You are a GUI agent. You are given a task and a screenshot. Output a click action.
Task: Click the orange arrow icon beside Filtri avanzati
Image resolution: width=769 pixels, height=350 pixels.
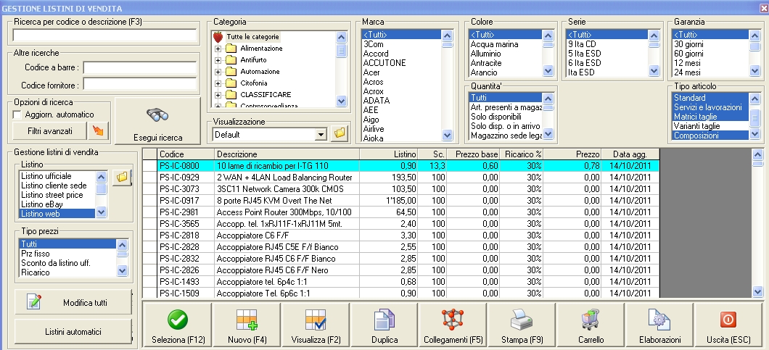(98, 131)
